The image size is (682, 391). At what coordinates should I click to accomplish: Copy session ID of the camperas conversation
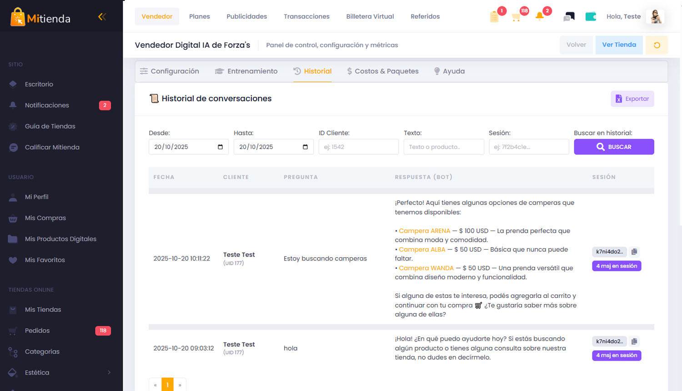tap(634, 251)
